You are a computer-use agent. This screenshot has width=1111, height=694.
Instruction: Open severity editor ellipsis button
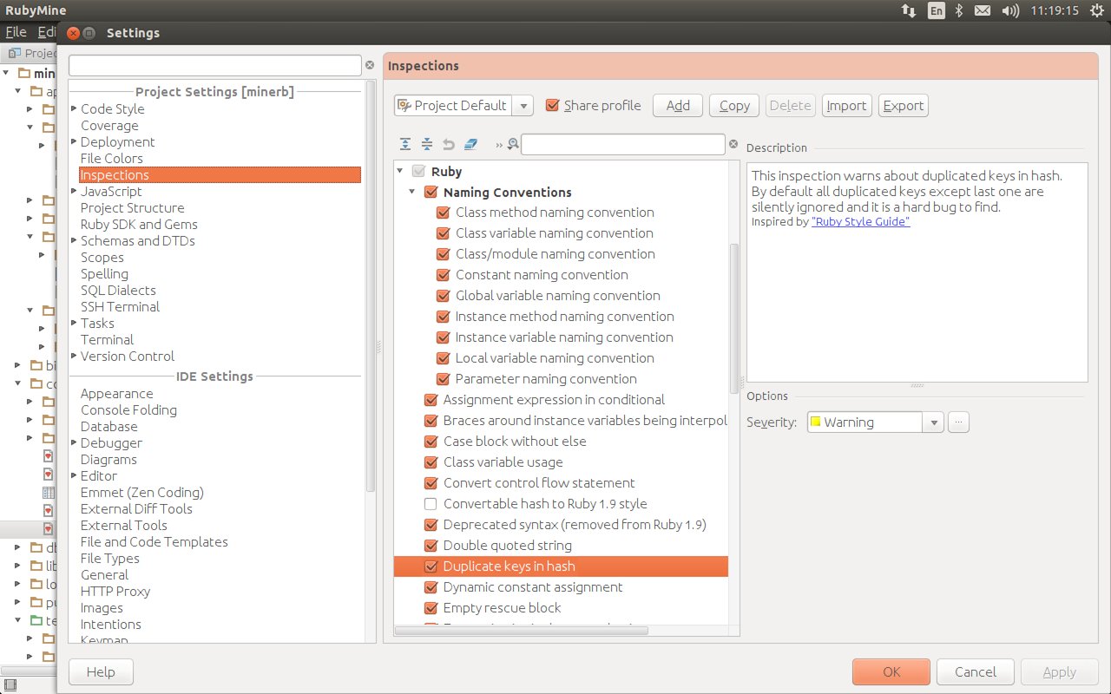(x=958, y=422)
